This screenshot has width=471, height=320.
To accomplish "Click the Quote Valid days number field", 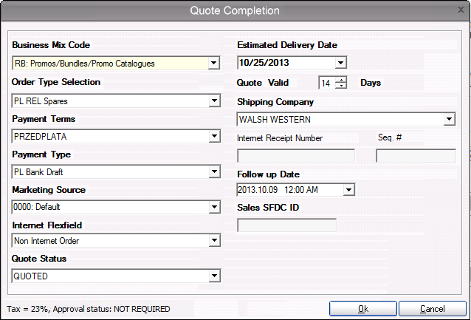I will [327, 83].
